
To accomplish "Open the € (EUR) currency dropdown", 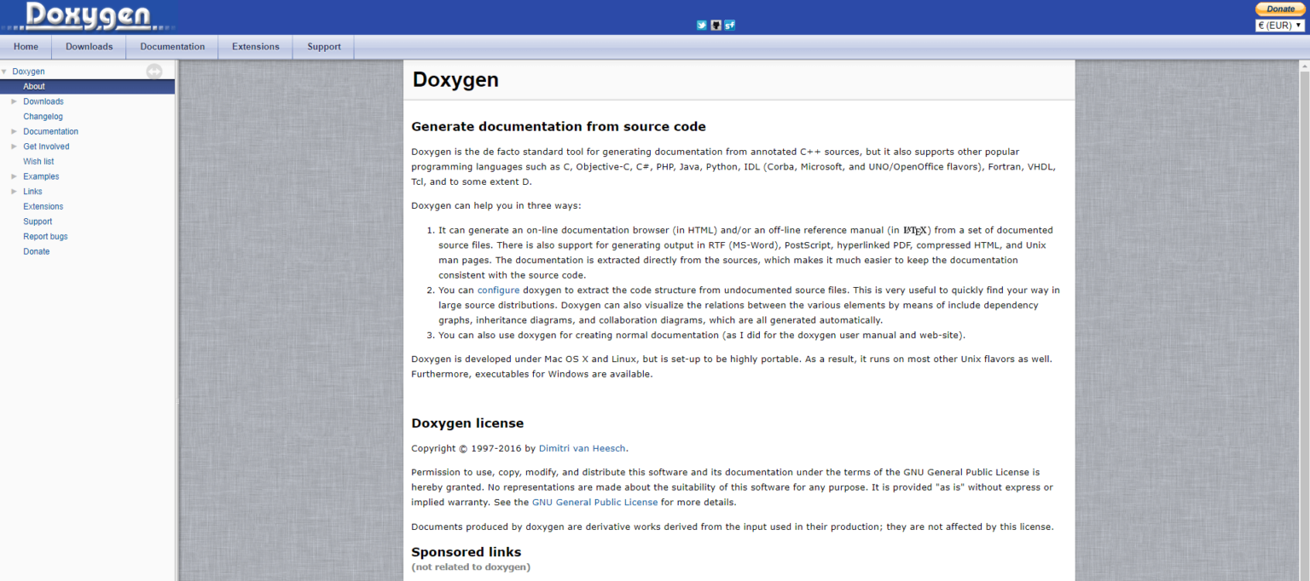I will coord(1278,25).
